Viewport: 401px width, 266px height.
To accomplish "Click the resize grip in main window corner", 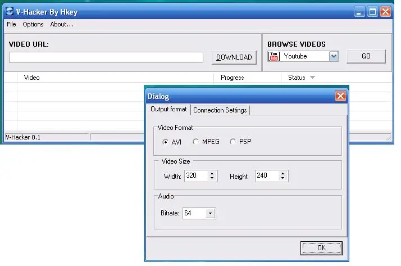I will tap(389, 138).
